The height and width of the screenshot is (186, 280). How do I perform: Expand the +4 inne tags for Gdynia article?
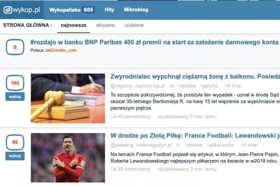tap(233, 86)
